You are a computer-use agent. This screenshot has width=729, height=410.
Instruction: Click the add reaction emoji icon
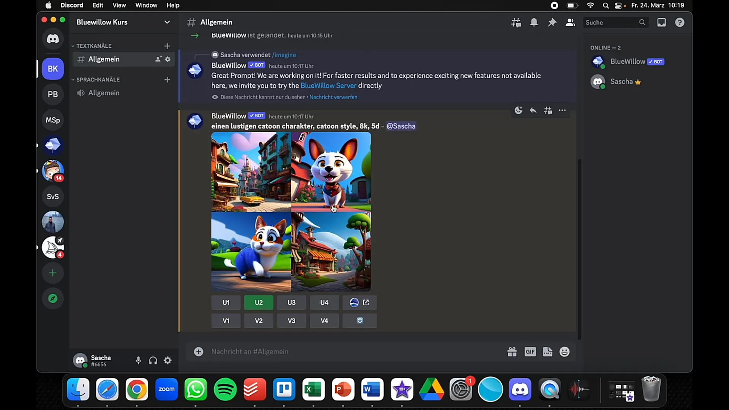pyautogui.click(x=518, y=110)
